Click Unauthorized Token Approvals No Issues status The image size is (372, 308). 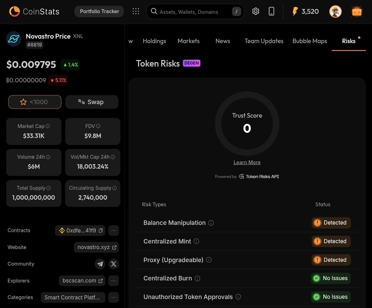click(331, 297)
